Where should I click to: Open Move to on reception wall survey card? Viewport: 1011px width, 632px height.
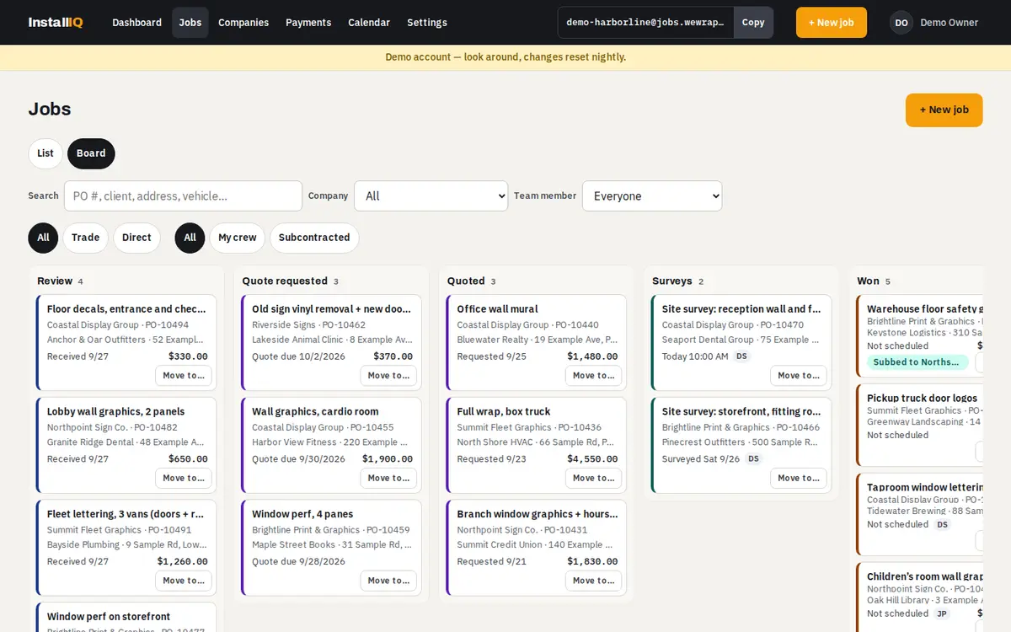click(799, 376)
